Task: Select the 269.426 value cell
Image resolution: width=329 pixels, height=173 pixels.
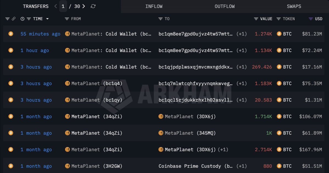Action: tap(262, 67)
